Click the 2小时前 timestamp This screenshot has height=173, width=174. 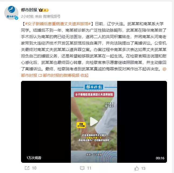pyautogui.click(x=27, y=16)
